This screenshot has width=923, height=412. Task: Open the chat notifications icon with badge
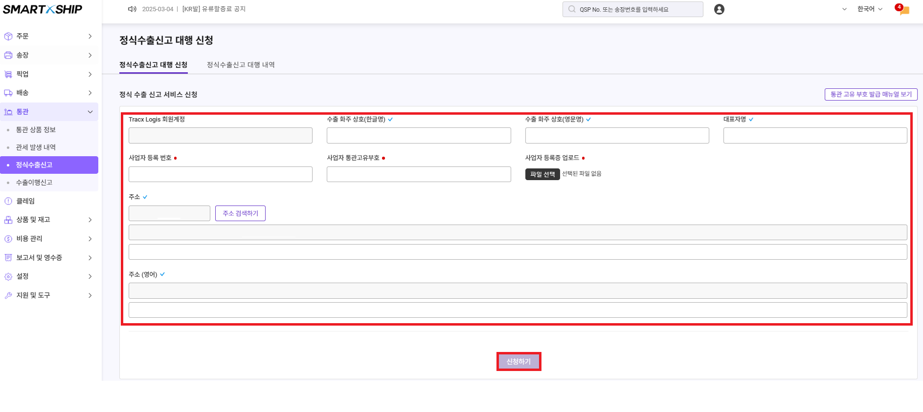tap(902, 9)
